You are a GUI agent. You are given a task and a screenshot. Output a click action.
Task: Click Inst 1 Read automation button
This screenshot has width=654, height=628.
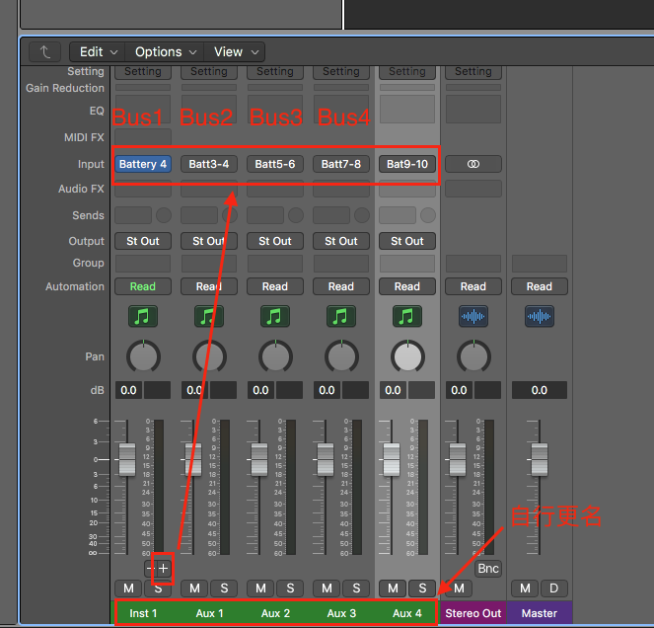pos(143,286)
